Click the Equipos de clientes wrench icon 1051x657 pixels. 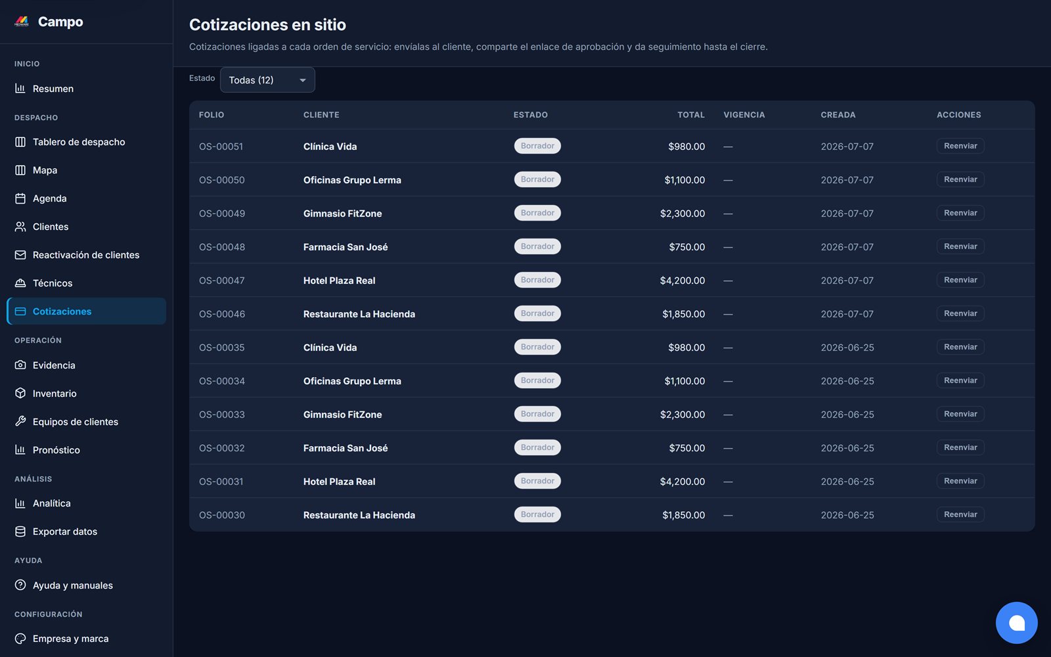click(x=20, y=421)
